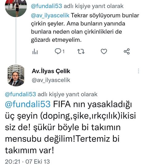Screen dimensions: 146x168
Task: Click the share icon on first tweet
Action: pyautogui.click(x=127, y=51)
